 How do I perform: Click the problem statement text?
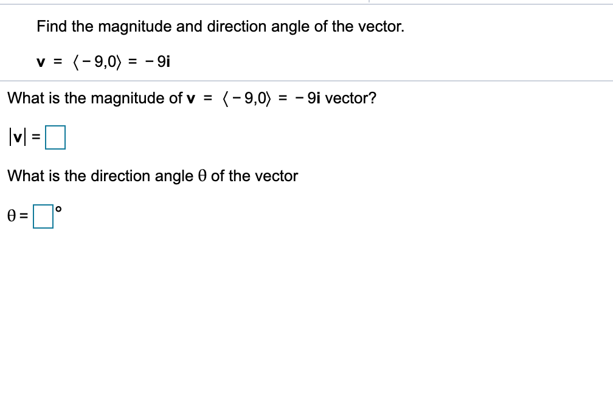pyautogui.click(x=220, y=26)
